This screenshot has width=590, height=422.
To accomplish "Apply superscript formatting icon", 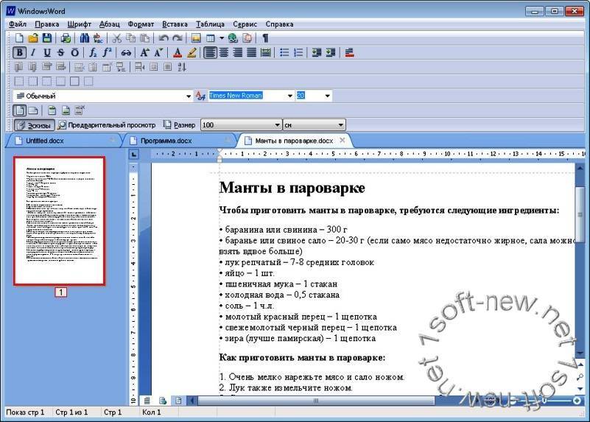I will coord(107,52).
